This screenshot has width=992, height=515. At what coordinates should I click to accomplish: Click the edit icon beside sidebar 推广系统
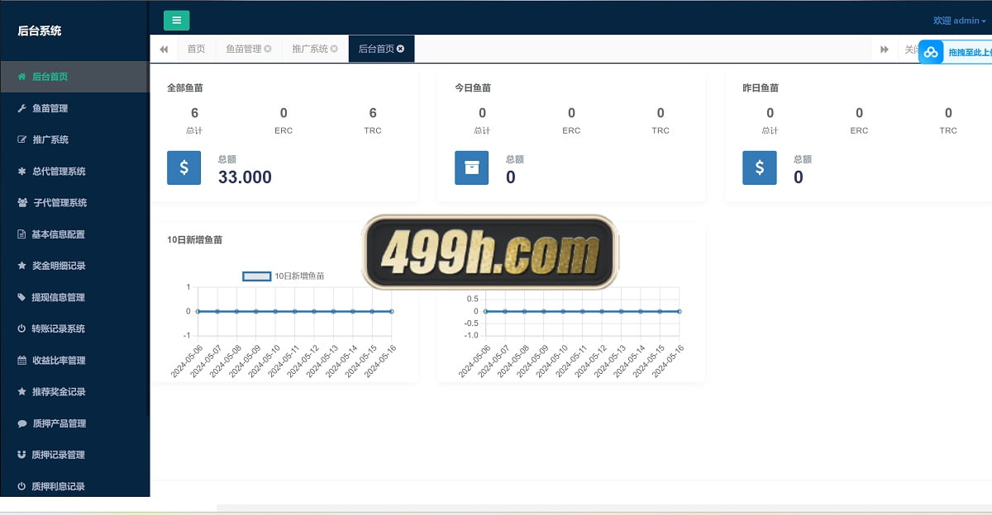pos(21,139)
